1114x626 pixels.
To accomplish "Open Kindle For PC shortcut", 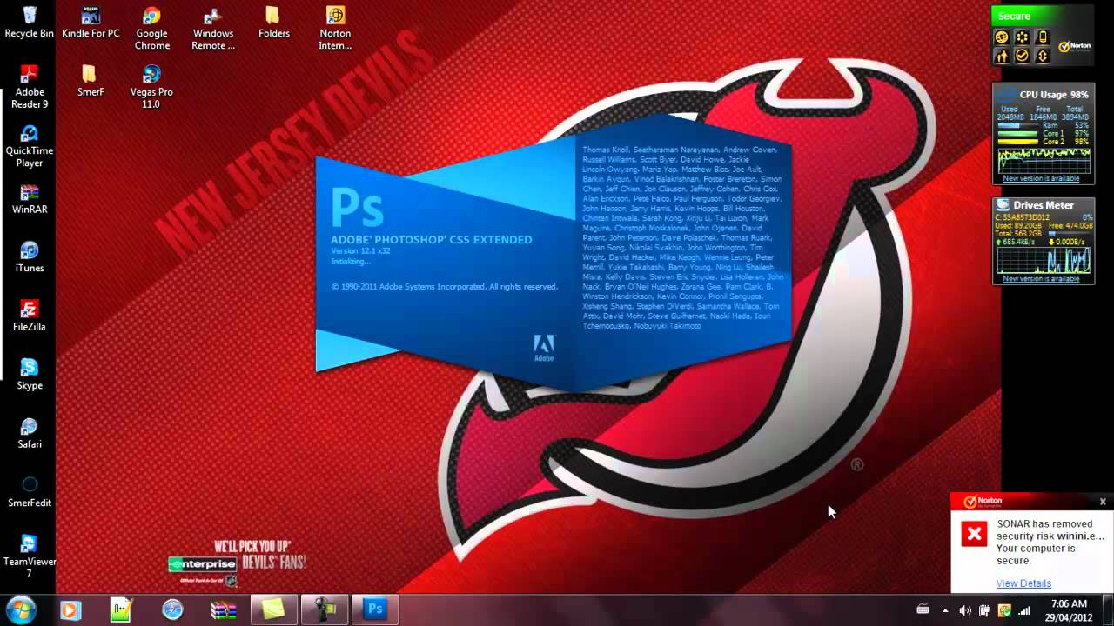I will (x=91, y=23).
